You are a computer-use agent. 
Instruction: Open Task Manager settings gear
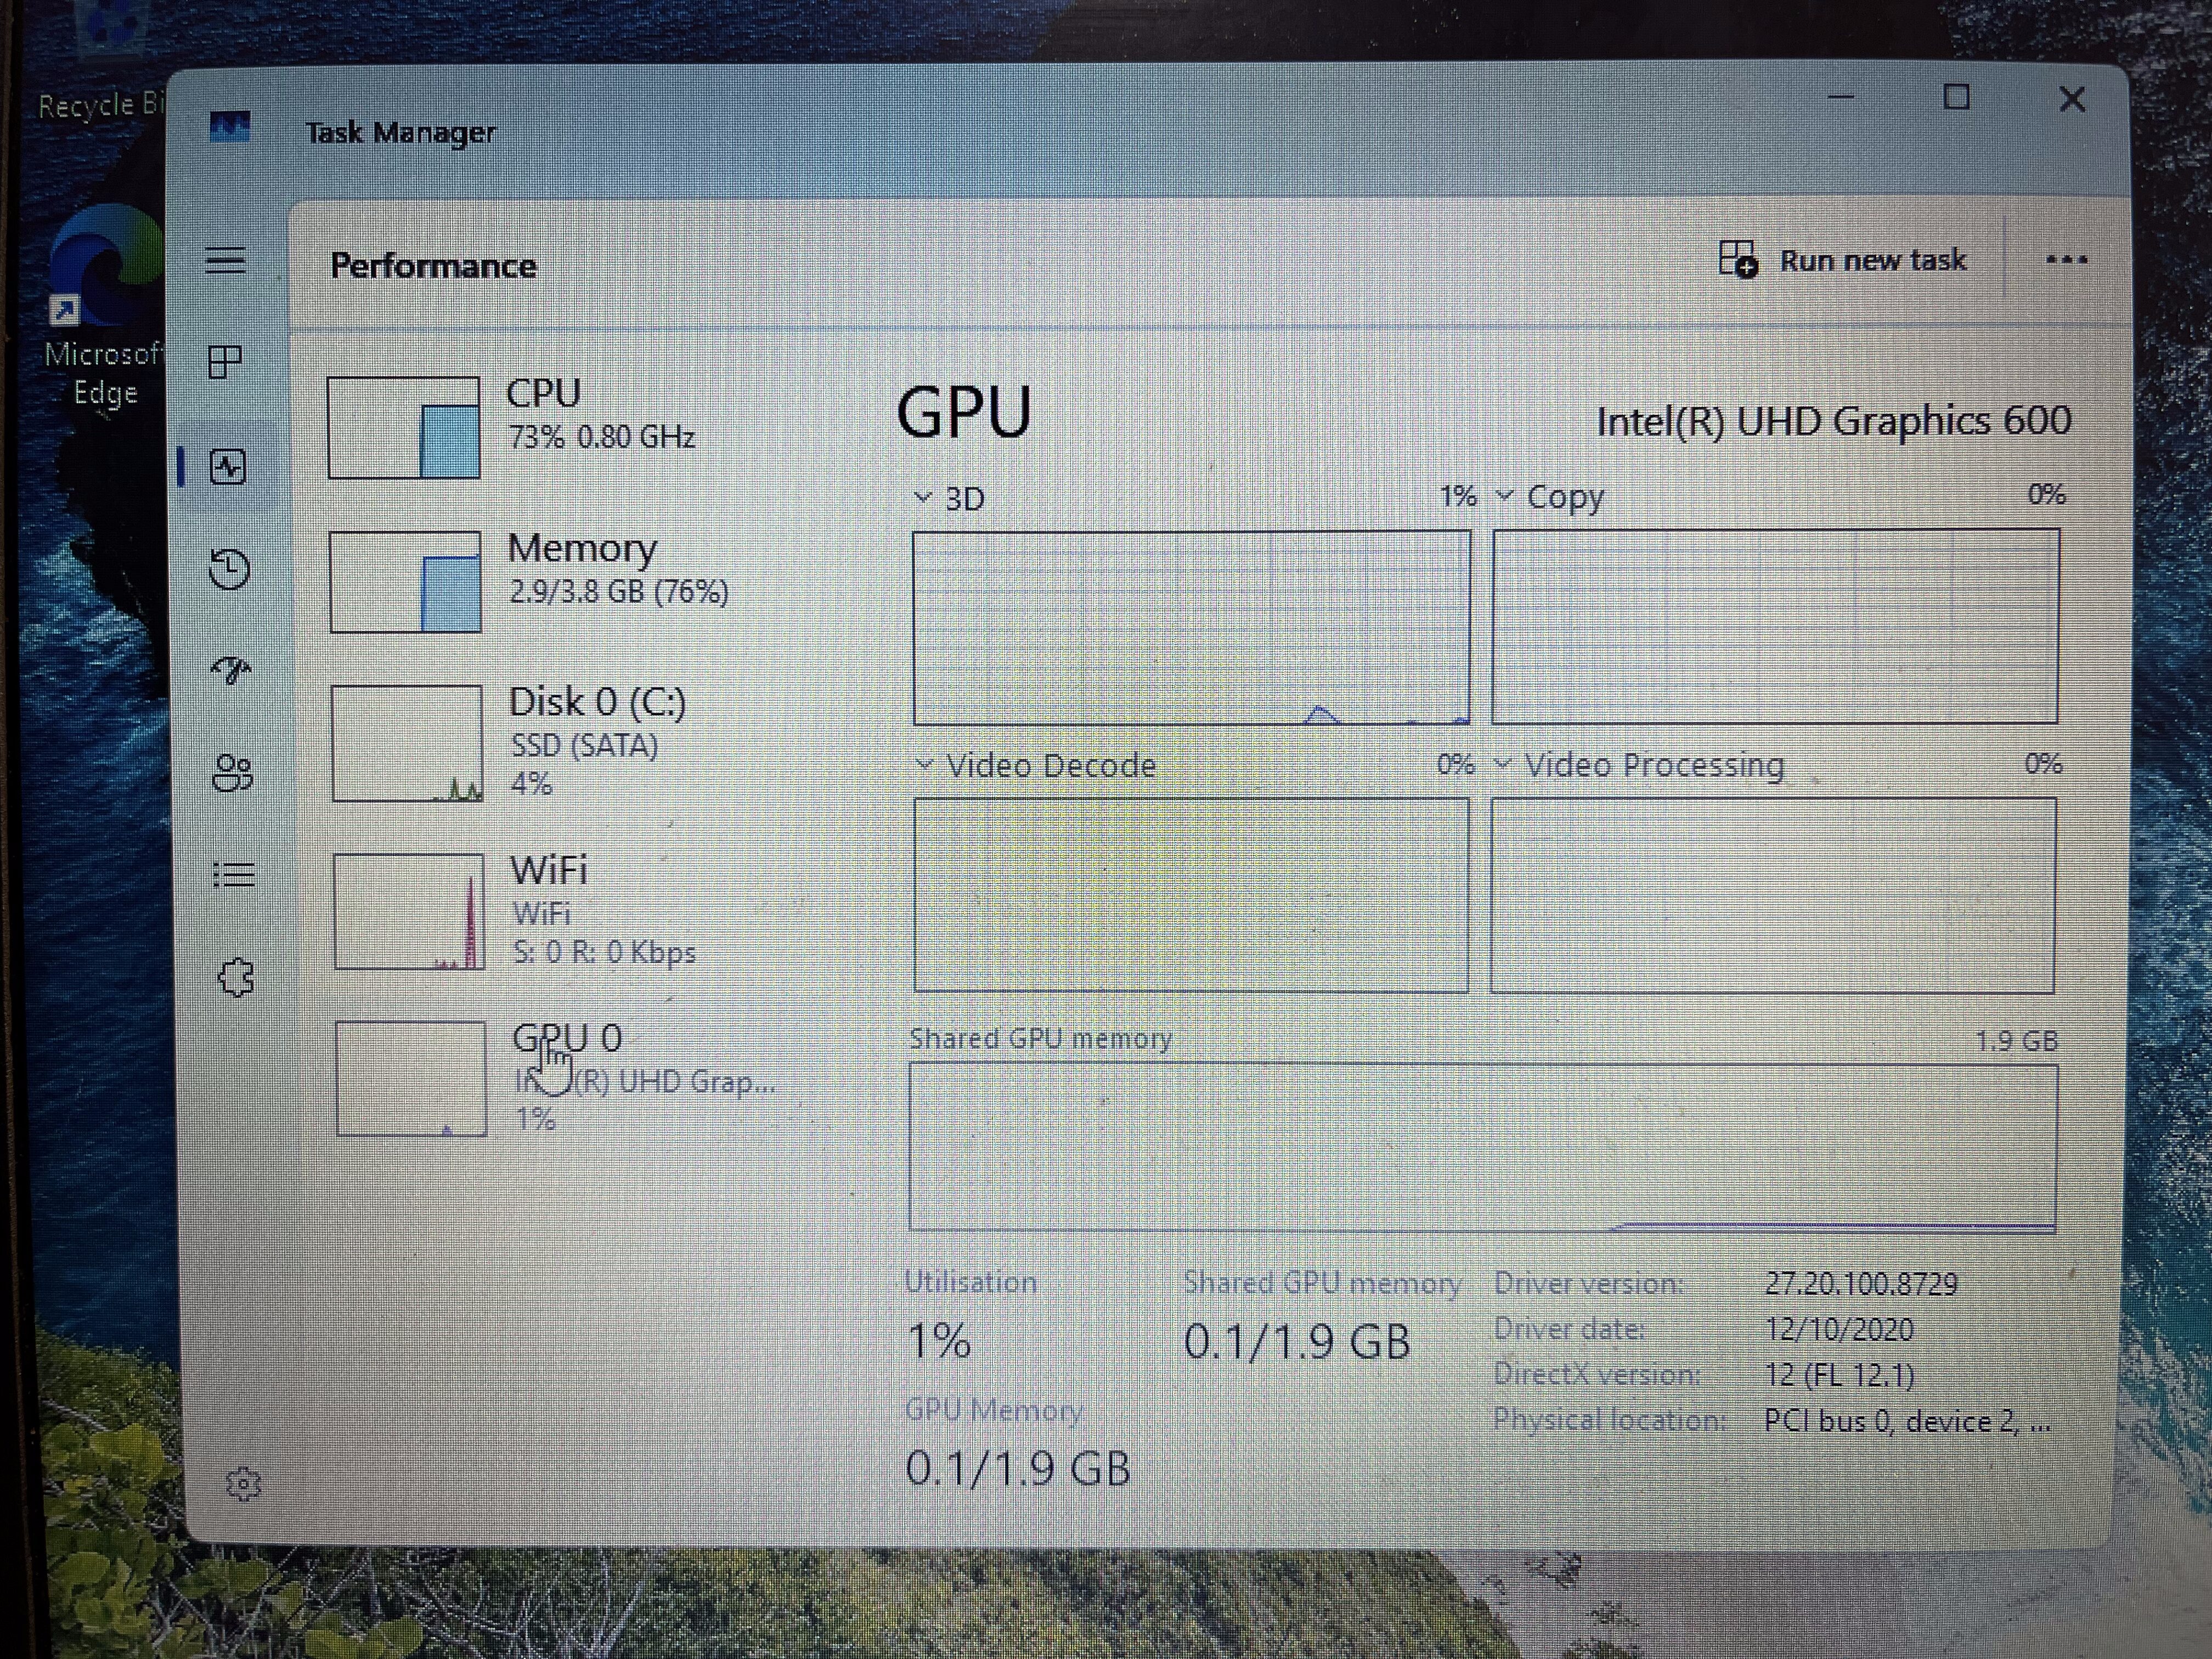[x=243, y=1484]
